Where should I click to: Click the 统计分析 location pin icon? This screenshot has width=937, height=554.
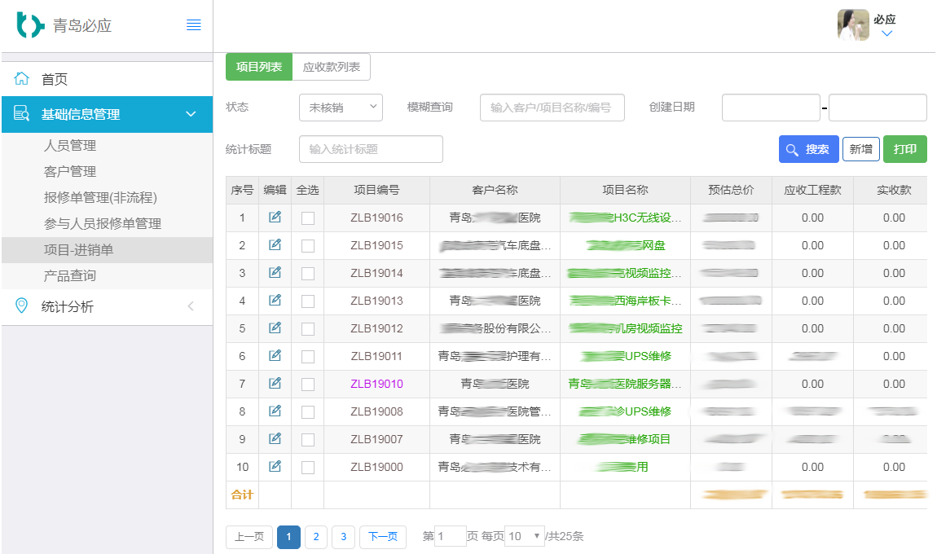[x=22, y=306]
